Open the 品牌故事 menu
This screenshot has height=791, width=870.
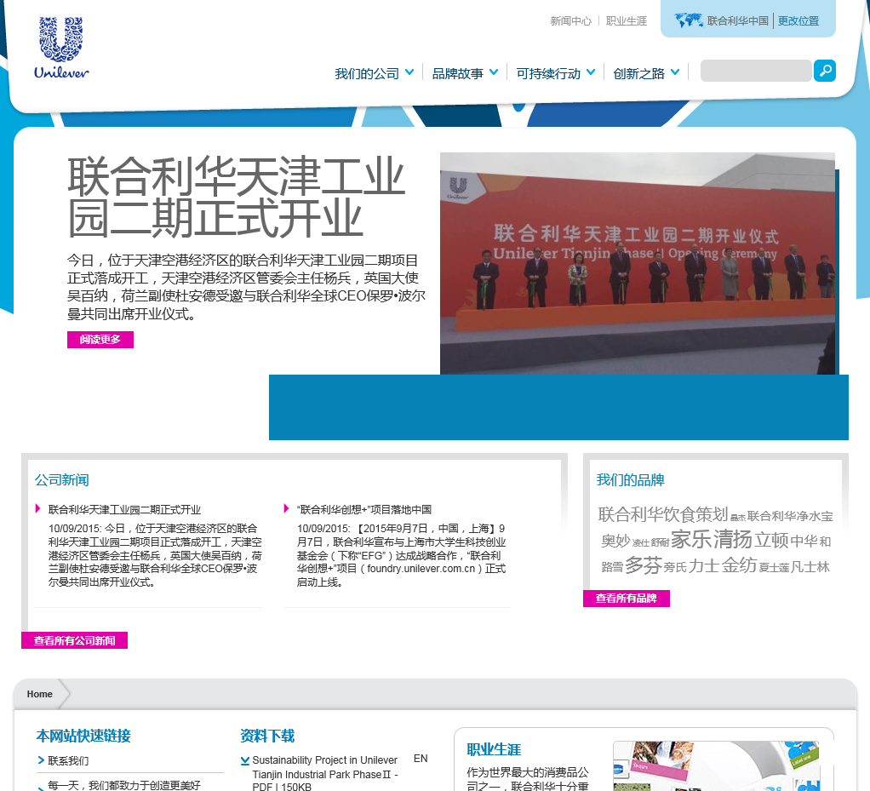[x=458, y=73]
